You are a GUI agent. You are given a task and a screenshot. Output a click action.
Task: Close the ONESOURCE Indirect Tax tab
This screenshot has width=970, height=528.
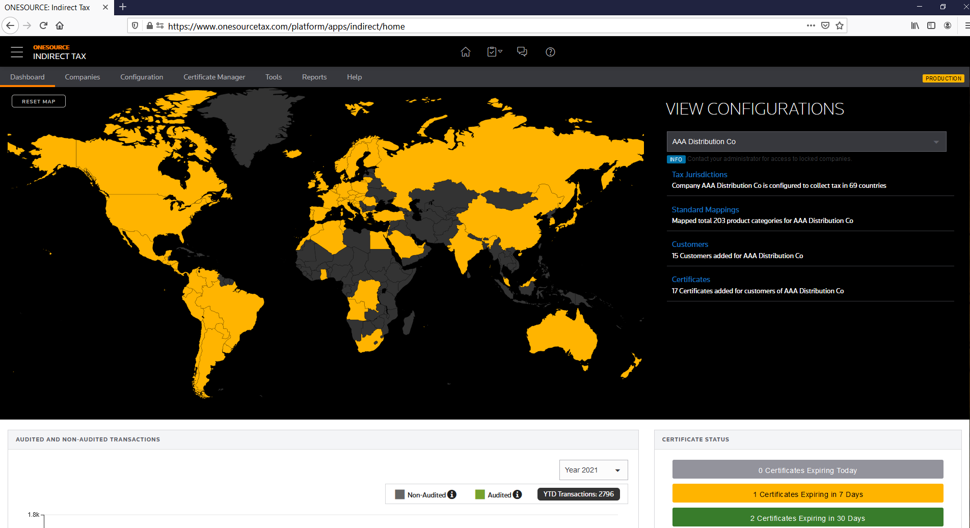(x=105, y=7)
